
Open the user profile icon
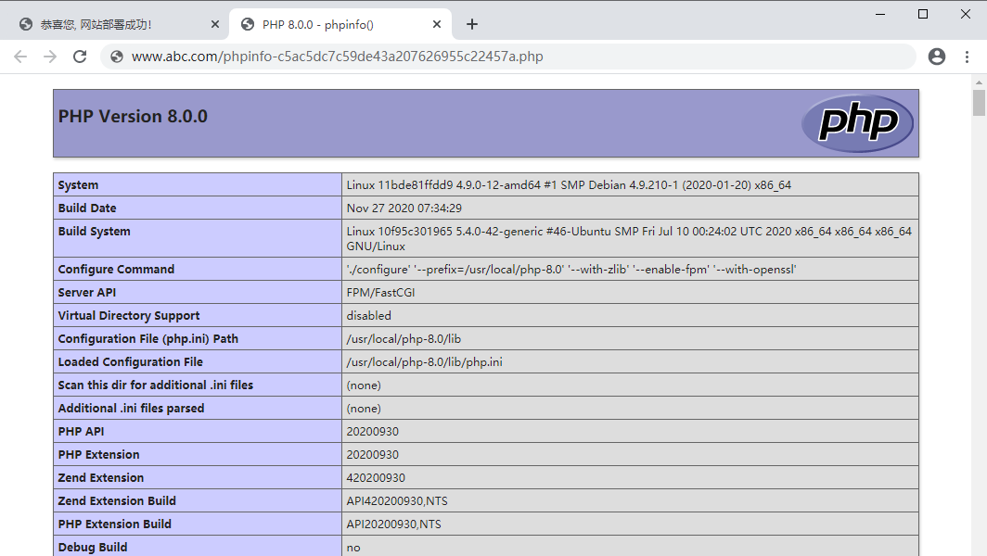click(937, 57)
